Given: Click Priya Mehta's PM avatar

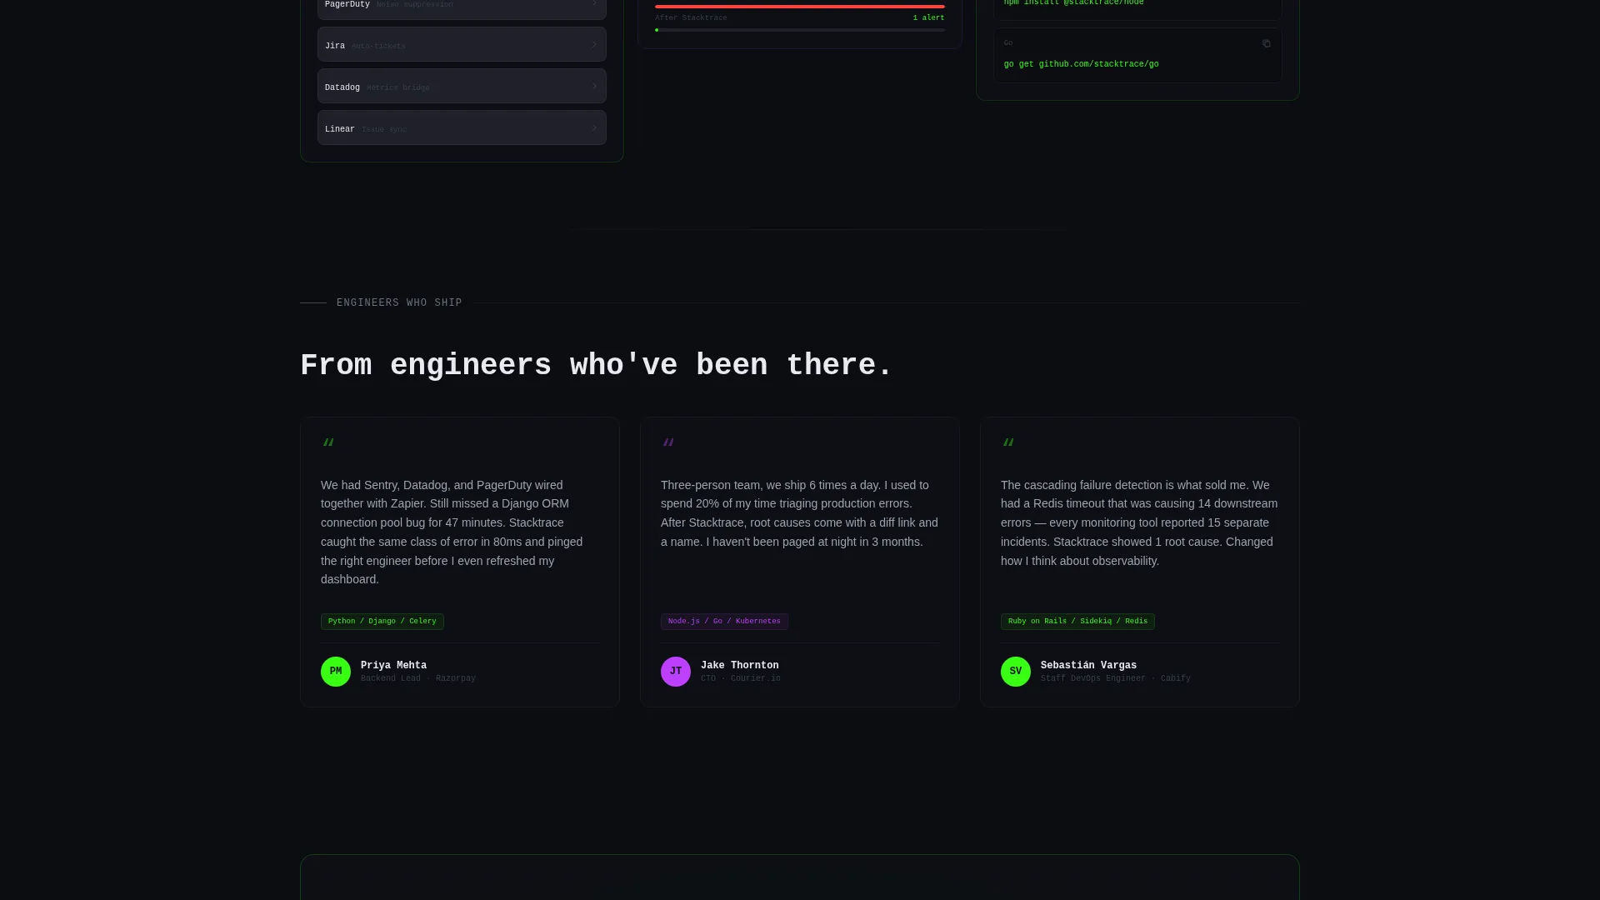Looking at the screenshot, I should pos(336,672).
